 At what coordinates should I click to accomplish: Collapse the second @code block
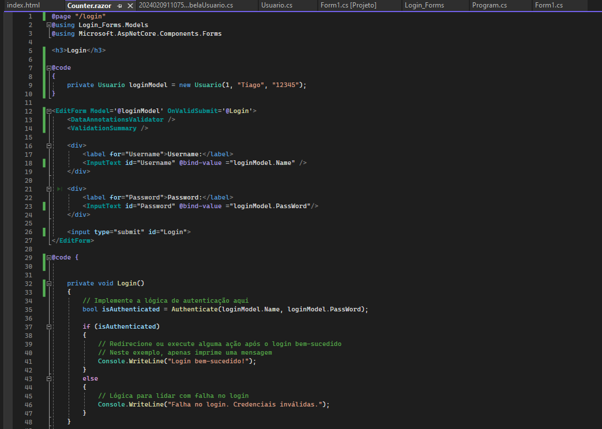coord(48,257)
